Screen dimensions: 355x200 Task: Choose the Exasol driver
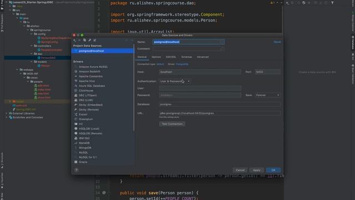83,114
